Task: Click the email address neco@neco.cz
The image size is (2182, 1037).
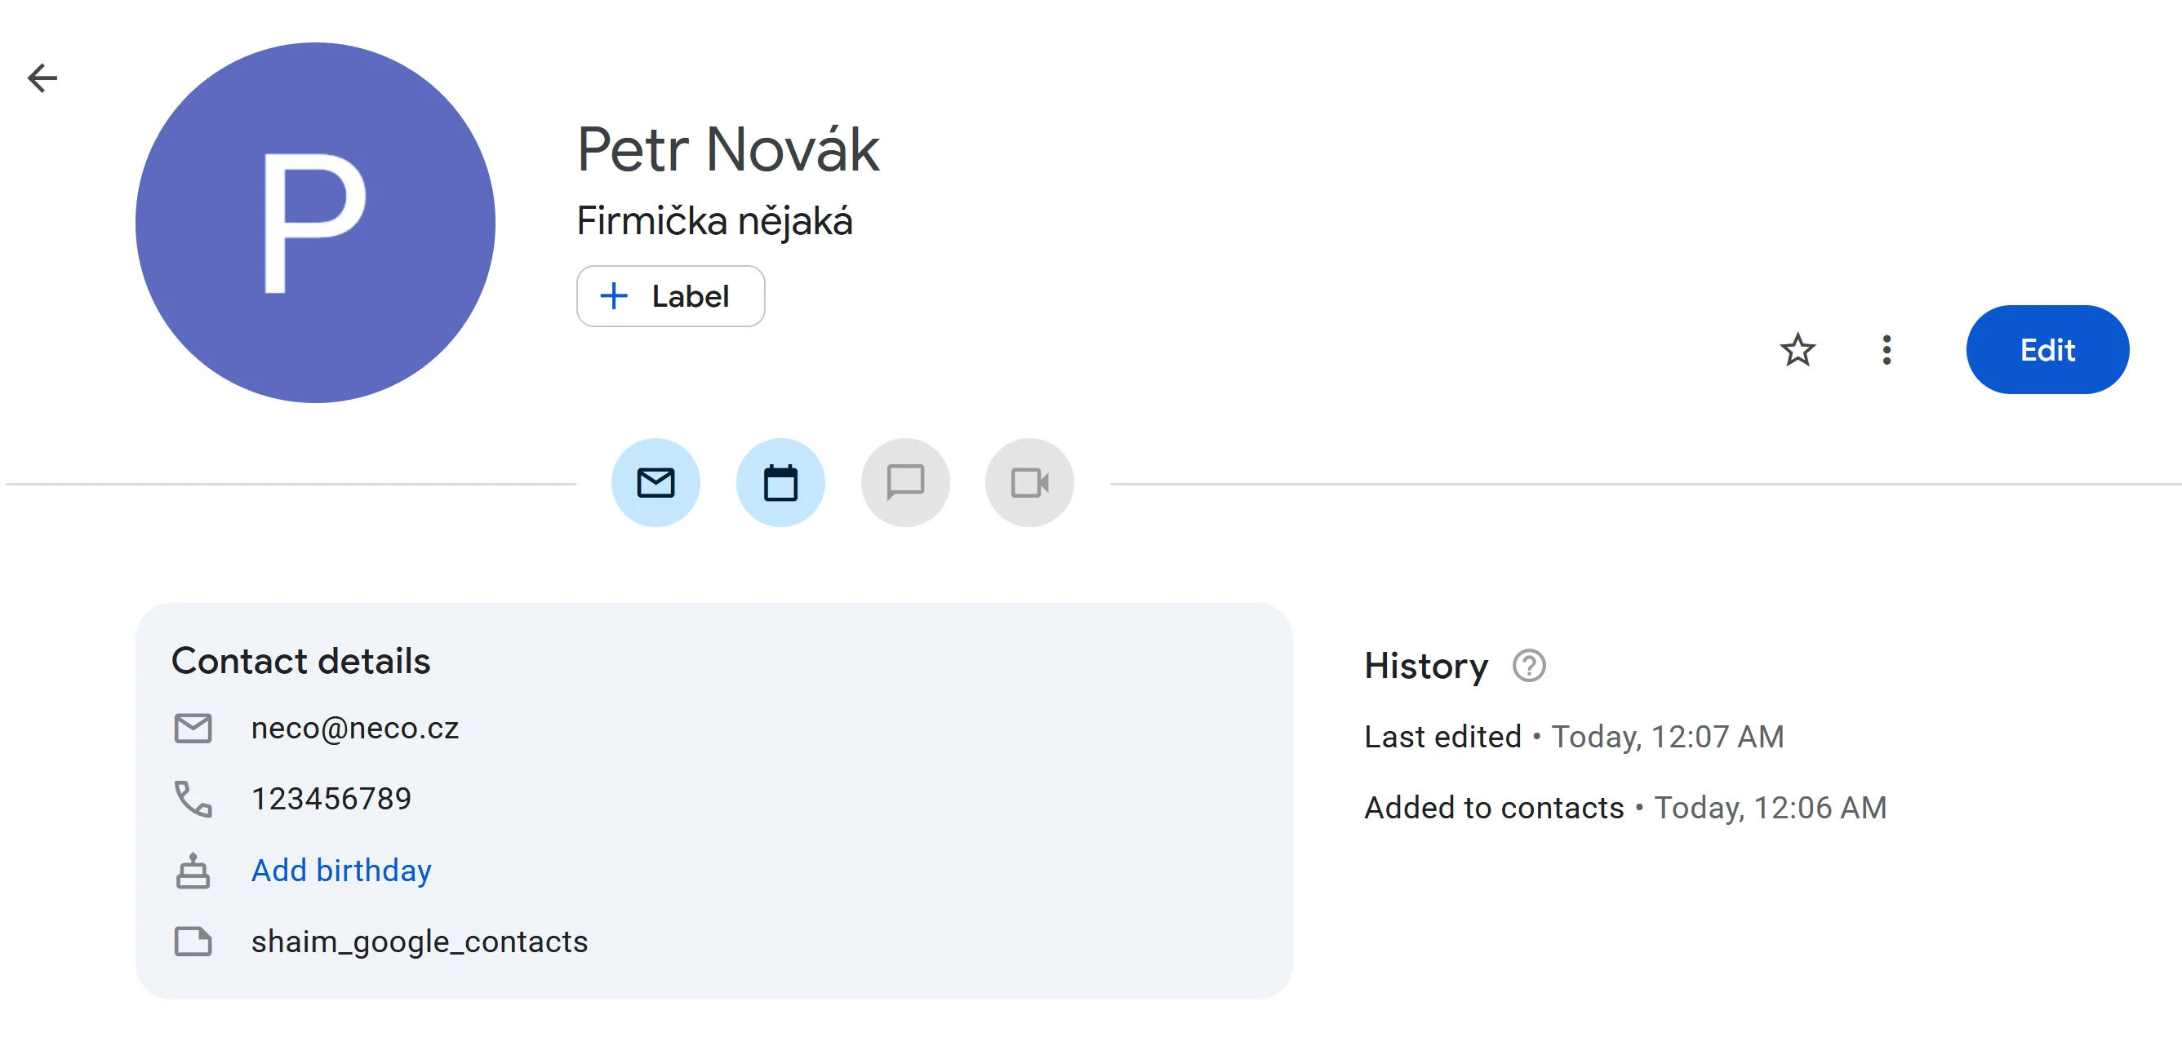Action: click(x=355, y=728)
